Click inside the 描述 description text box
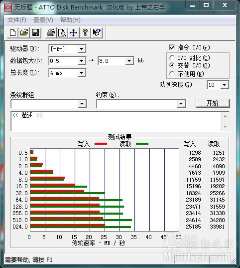Screen dimensions: 240x268 pos(116,121)
